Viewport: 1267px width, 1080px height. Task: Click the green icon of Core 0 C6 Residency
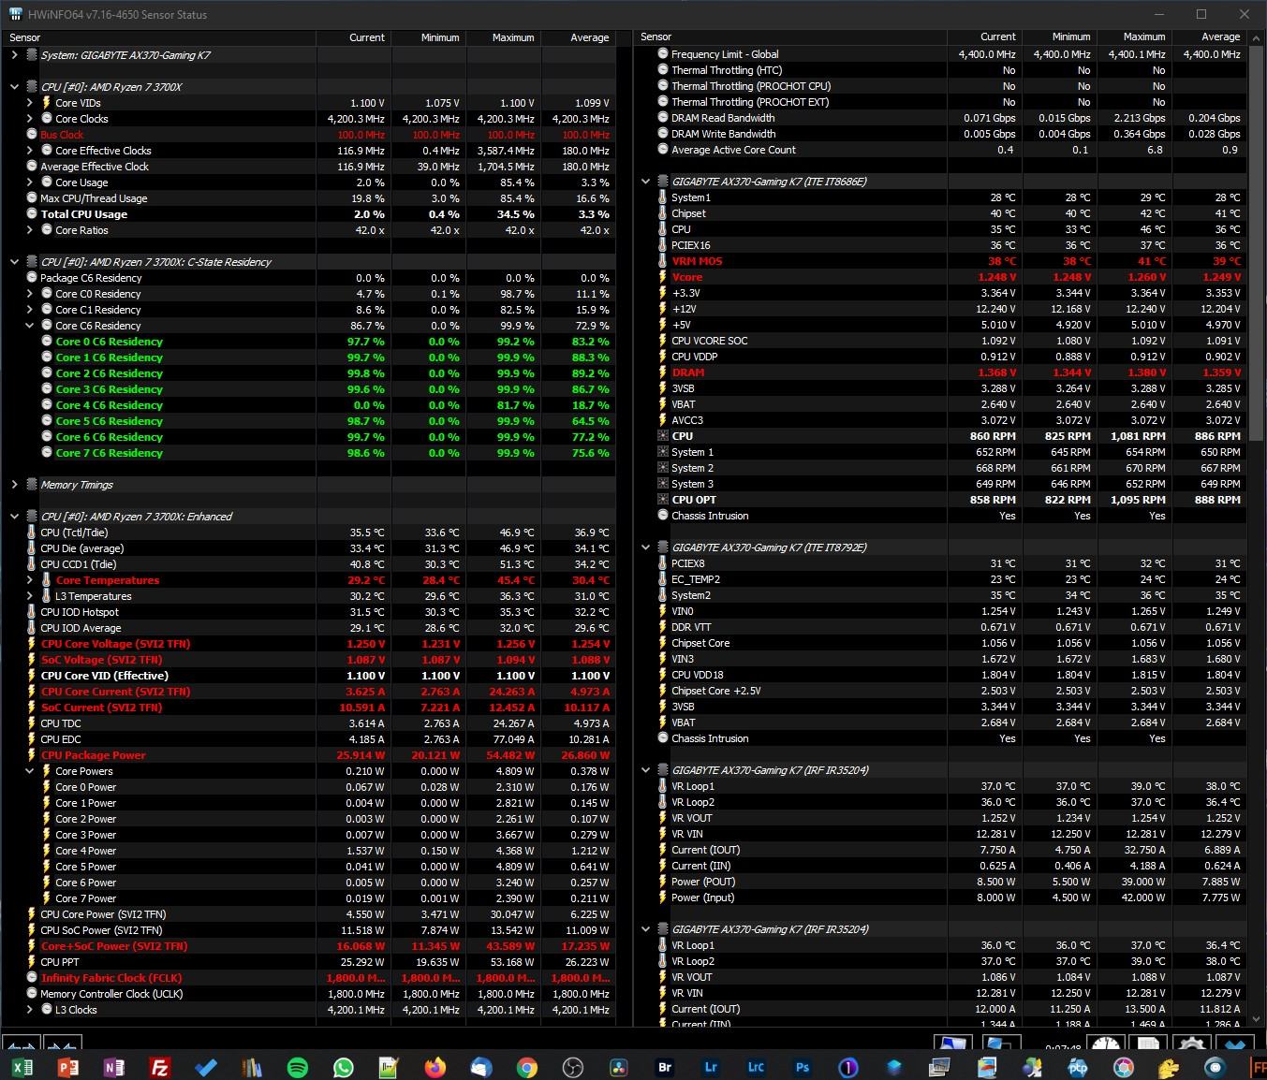coord(47,342)
